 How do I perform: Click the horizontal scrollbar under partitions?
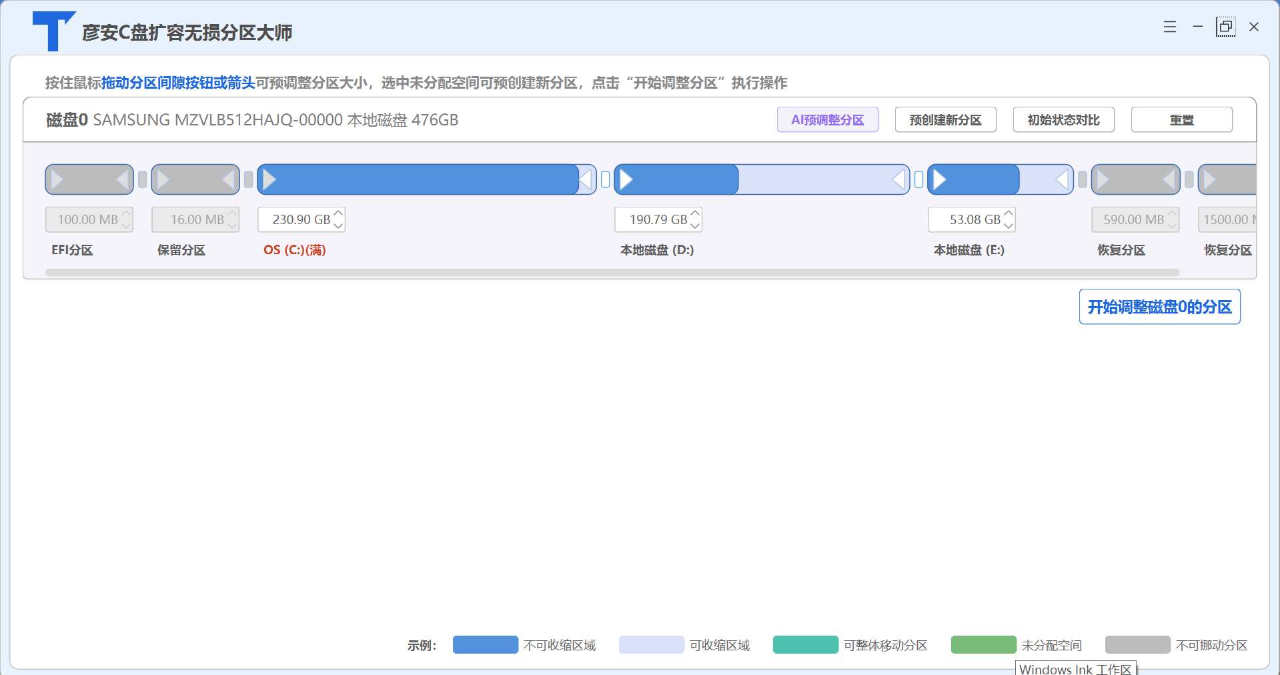tap(612, 272)
